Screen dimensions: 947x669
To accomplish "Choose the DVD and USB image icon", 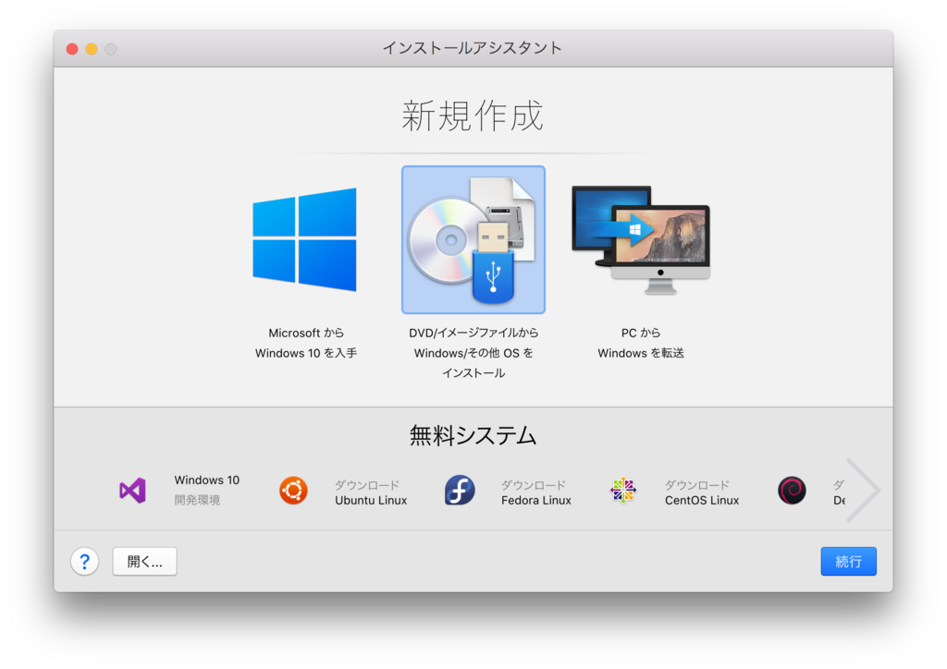I will (473, 239).
